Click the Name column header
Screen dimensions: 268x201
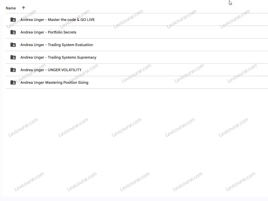(11, 8)
